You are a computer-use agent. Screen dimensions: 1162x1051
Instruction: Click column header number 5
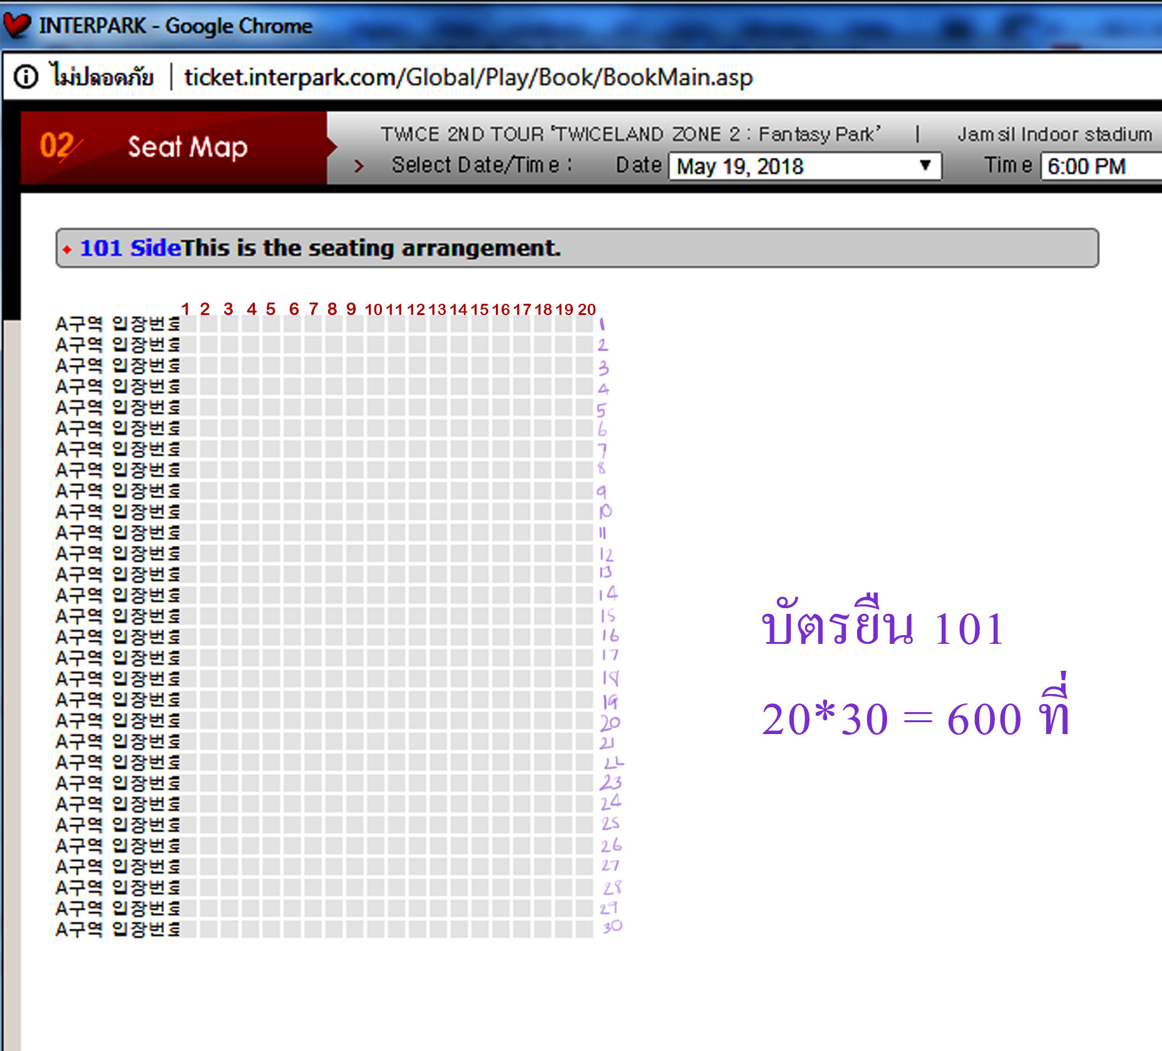(270, 309)
